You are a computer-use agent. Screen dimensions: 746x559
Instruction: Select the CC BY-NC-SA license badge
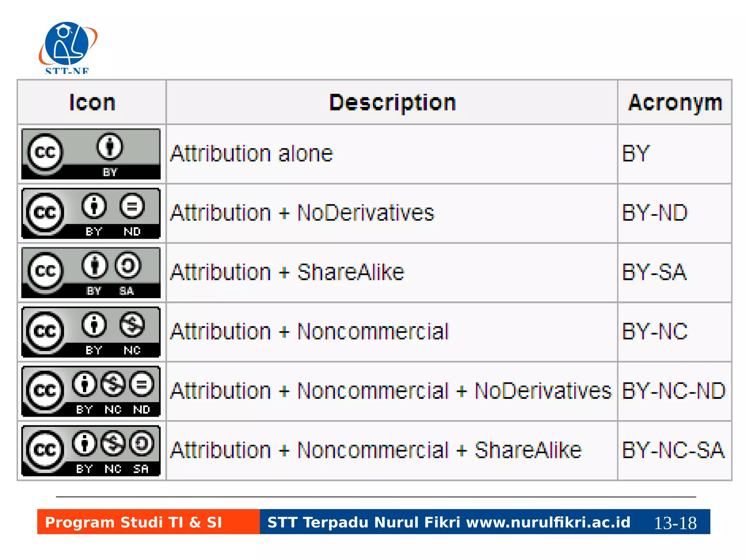pos(91,451)
